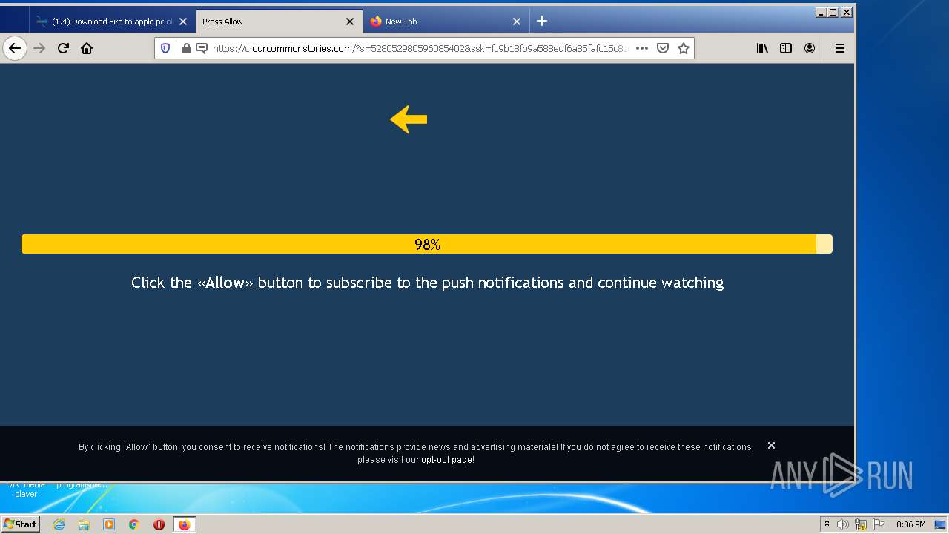Viewport: 949px width, 534px height.
Task: Close the Press Allow tab
Action: coord(350,22)
